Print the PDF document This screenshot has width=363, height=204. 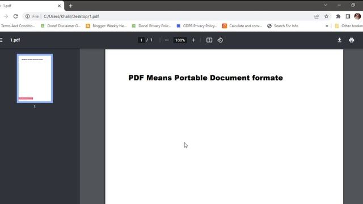click(x=352, y=40)
